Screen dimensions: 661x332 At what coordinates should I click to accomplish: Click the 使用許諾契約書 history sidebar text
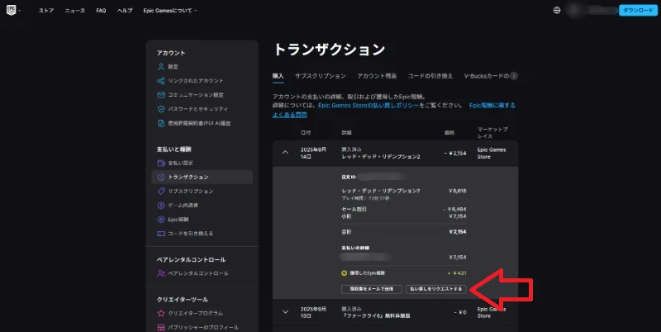click(199, 123)
